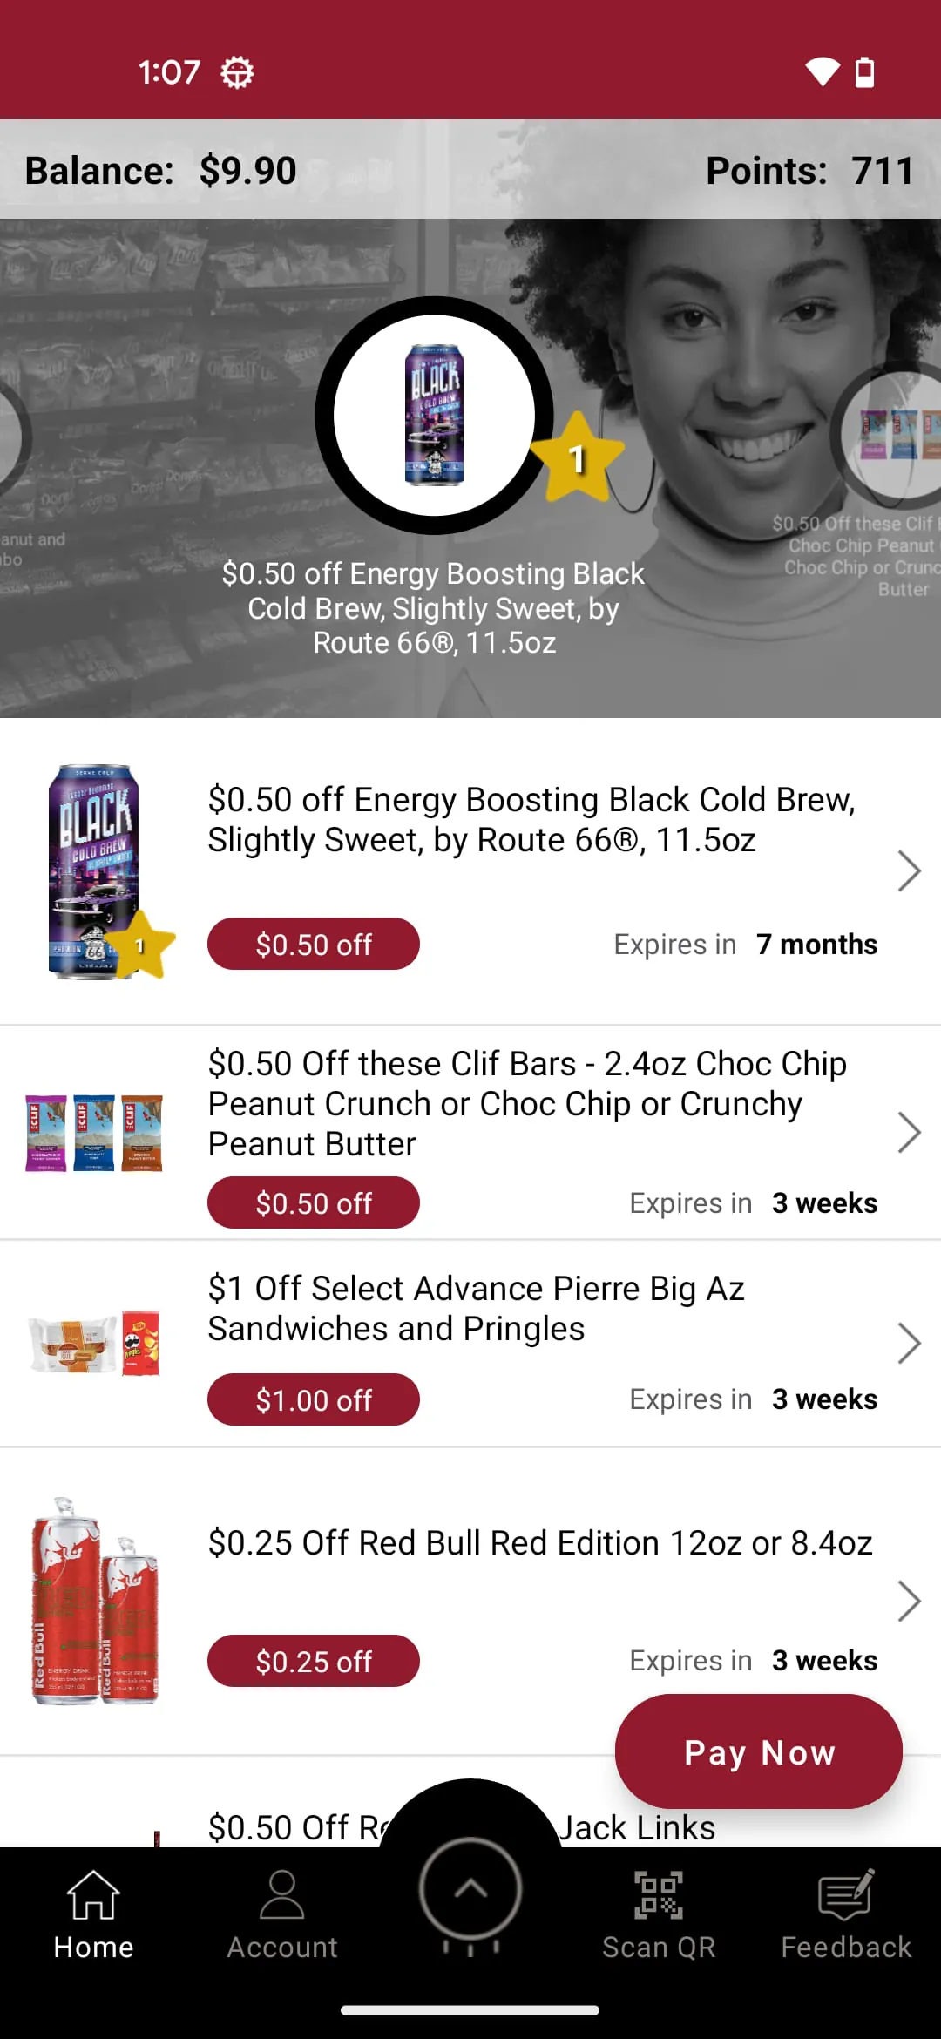Tap the gold star badge in banner

tap(577, 458)
